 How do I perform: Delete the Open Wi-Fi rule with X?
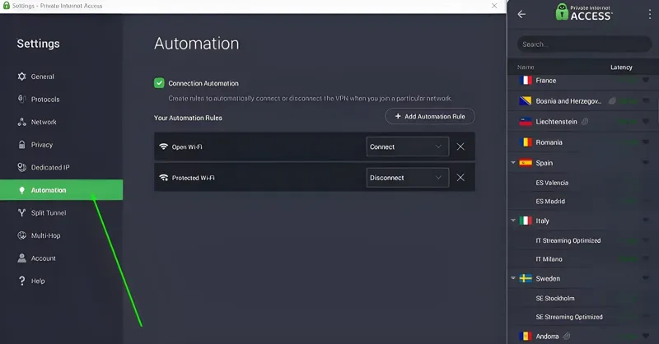[x=460, y=146]
